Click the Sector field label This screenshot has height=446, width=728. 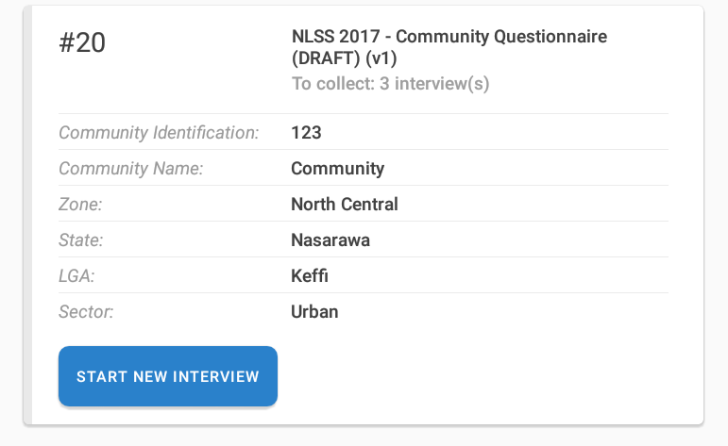coord(86,312)
